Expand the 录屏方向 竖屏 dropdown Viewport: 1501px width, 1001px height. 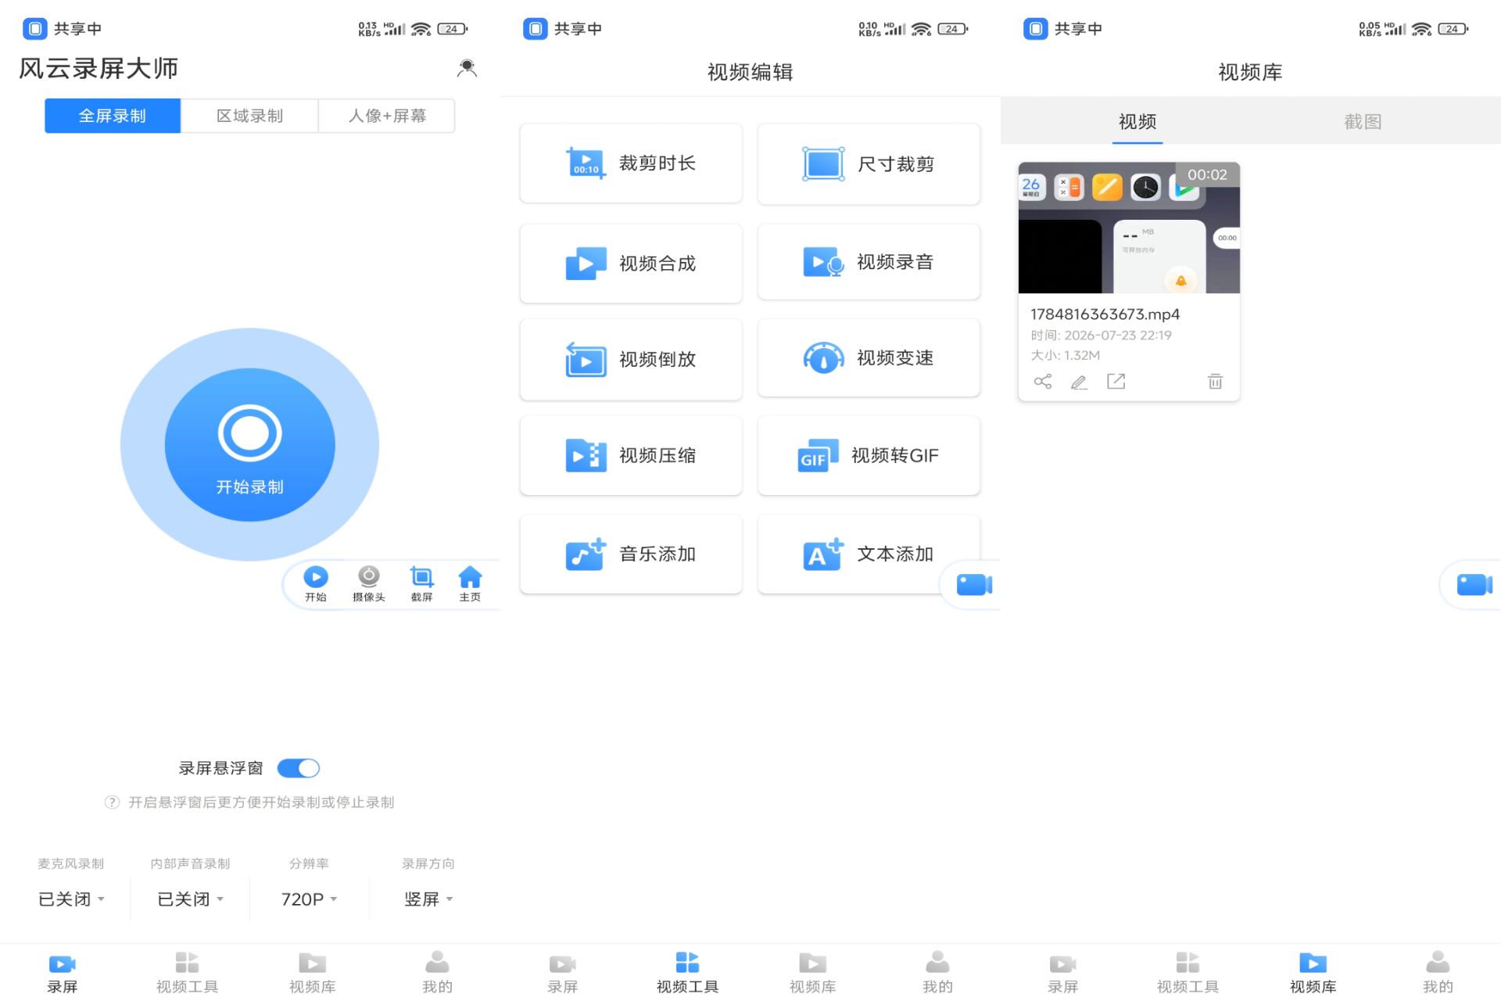(x=428, y=899)
